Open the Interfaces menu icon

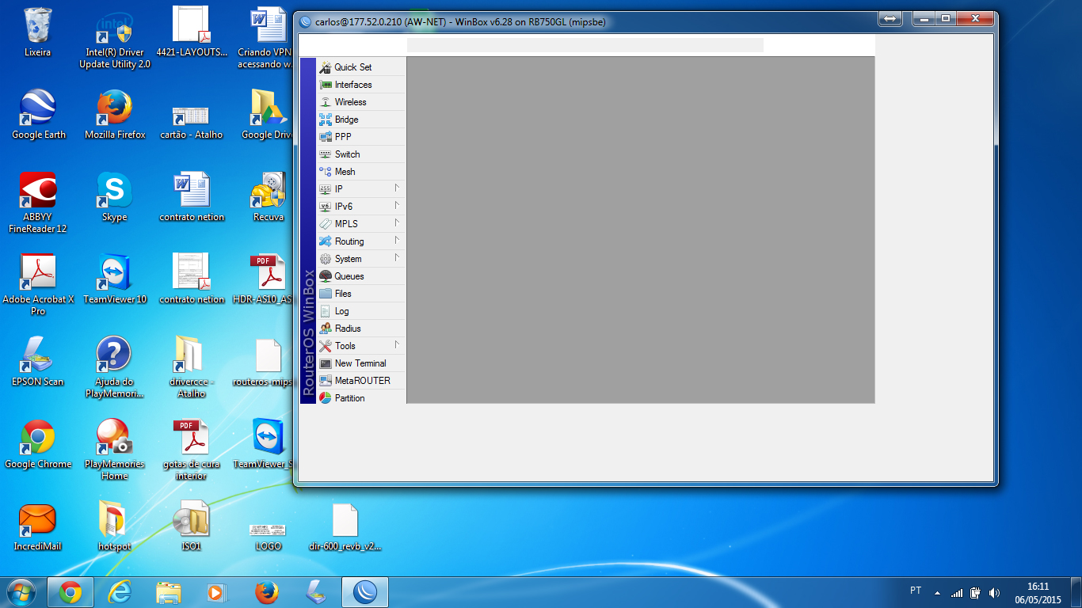pos(326,85)
